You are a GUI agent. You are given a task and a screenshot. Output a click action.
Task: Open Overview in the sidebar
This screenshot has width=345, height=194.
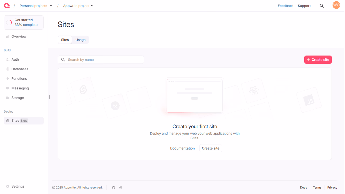[24, 36]
